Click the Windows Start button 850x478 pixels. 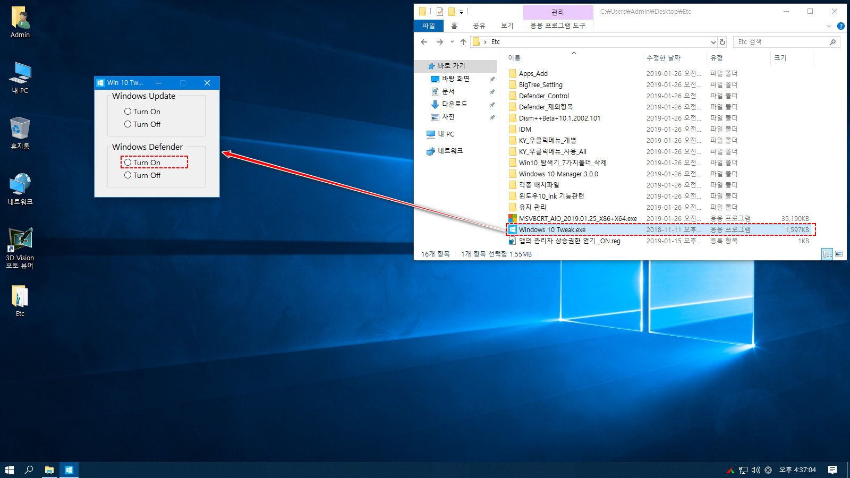10,470
